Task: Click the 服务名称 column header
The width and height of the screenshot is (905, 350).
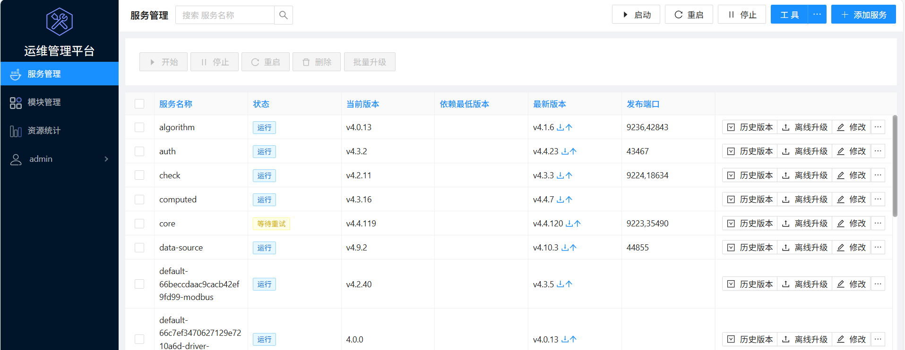Action: pos(176,104)
